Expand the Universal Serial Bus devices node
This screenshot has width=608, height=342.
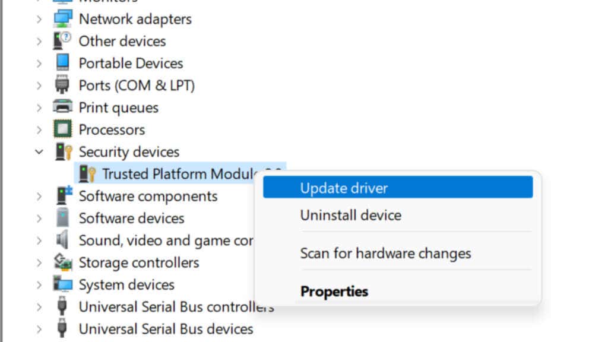click(x=39, y=329)
